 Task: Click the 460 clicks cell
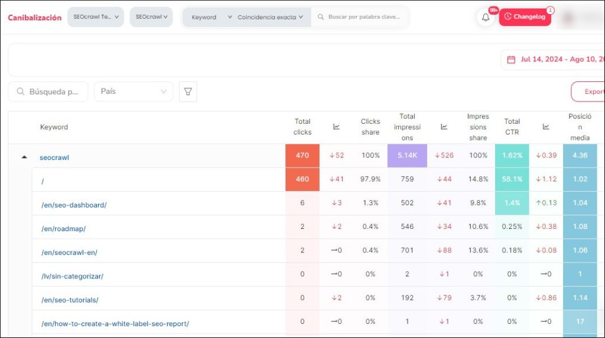coord(302,179)
